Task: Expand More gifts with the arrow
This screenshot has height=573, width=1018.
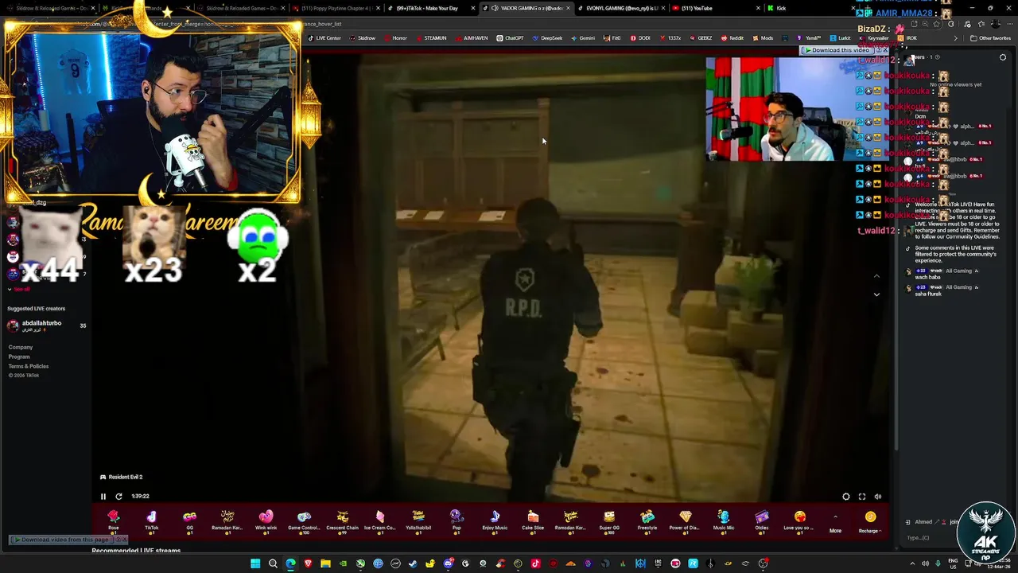Action: pyautogui.click(x=835, y=523)
